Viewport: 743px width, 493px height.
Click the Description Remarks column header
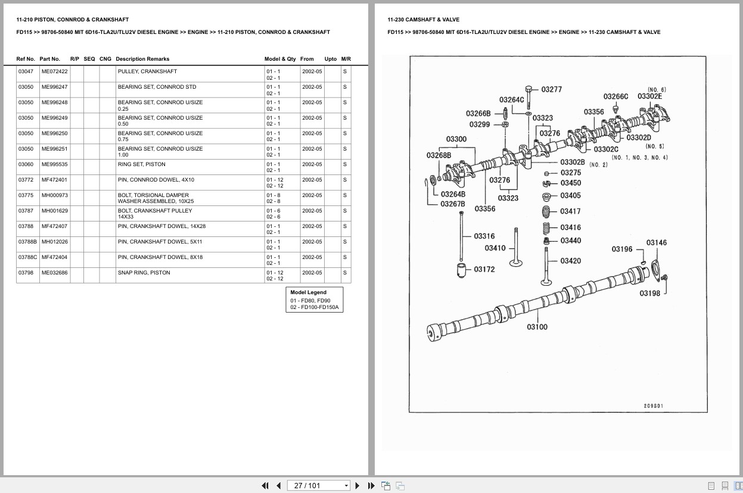coord(142,59)
